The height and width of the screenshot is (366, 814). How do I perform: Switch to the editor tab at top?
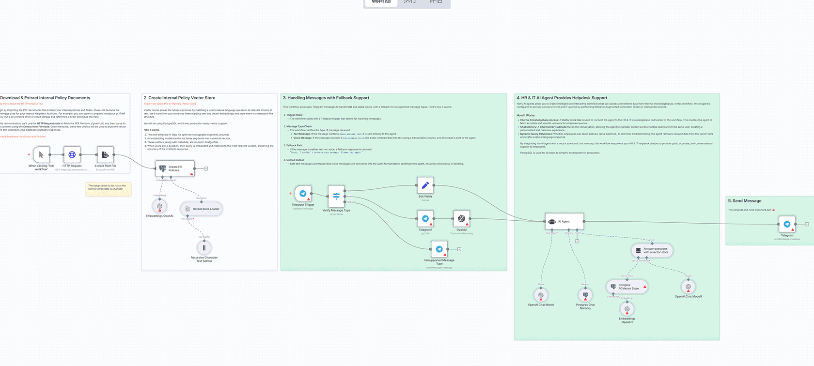[381, 2]
